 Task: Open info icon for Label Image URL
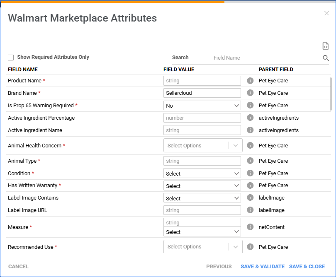click(250, 210)
